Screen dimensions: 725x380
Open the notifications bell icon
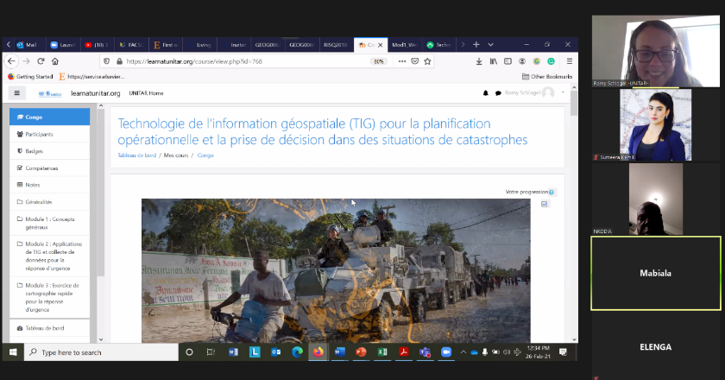(x=486, y=93)
